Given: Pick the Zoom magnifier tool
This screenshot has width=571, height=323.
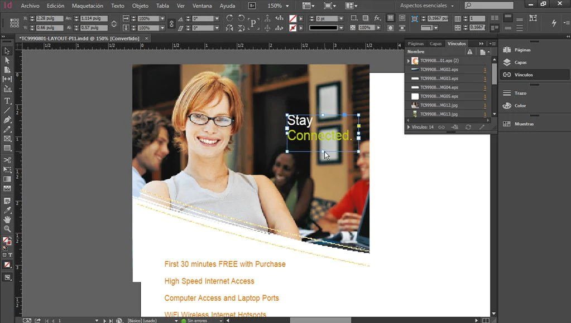Looking at the screenshot, I should click(x=7, y=229).
